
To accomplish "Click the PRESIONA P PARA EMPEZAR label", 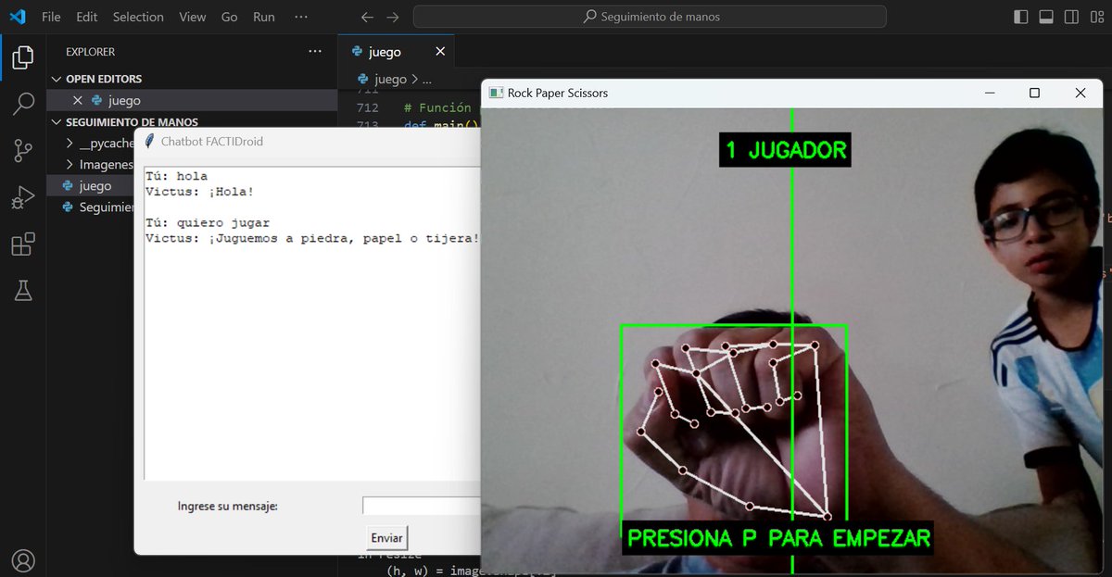I will 778,538.
